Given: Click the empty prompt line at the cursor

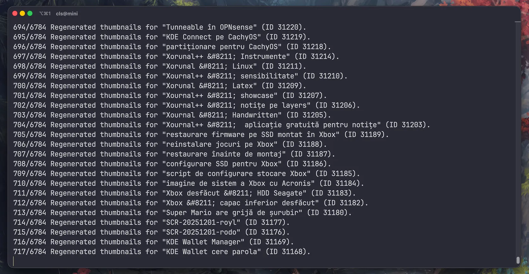Looking at the screenshot, I should pyautogui.click(x=95, y=261).
